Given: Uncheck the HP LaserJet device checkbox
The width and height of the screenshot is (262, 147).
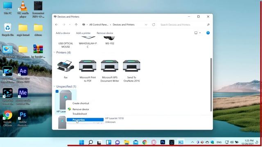Looking at the screenshot, I should click(x=57, y=91).
